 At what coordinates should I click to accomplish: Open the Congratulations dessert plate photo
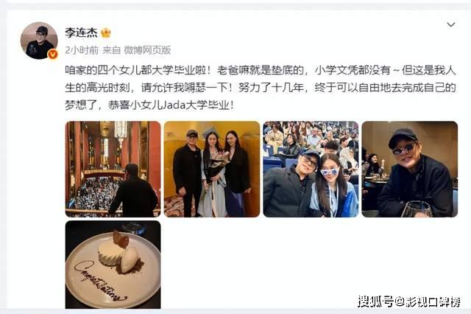click(x=113, y=265)
